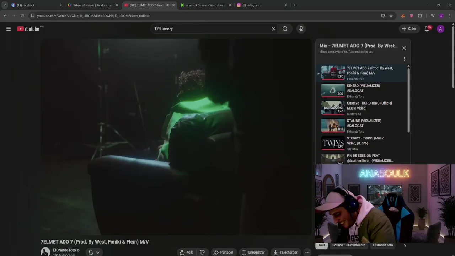Play STORMY - TWINS from the mix
The width and height of the screenshot is (455, 256).
pos(361,143)
